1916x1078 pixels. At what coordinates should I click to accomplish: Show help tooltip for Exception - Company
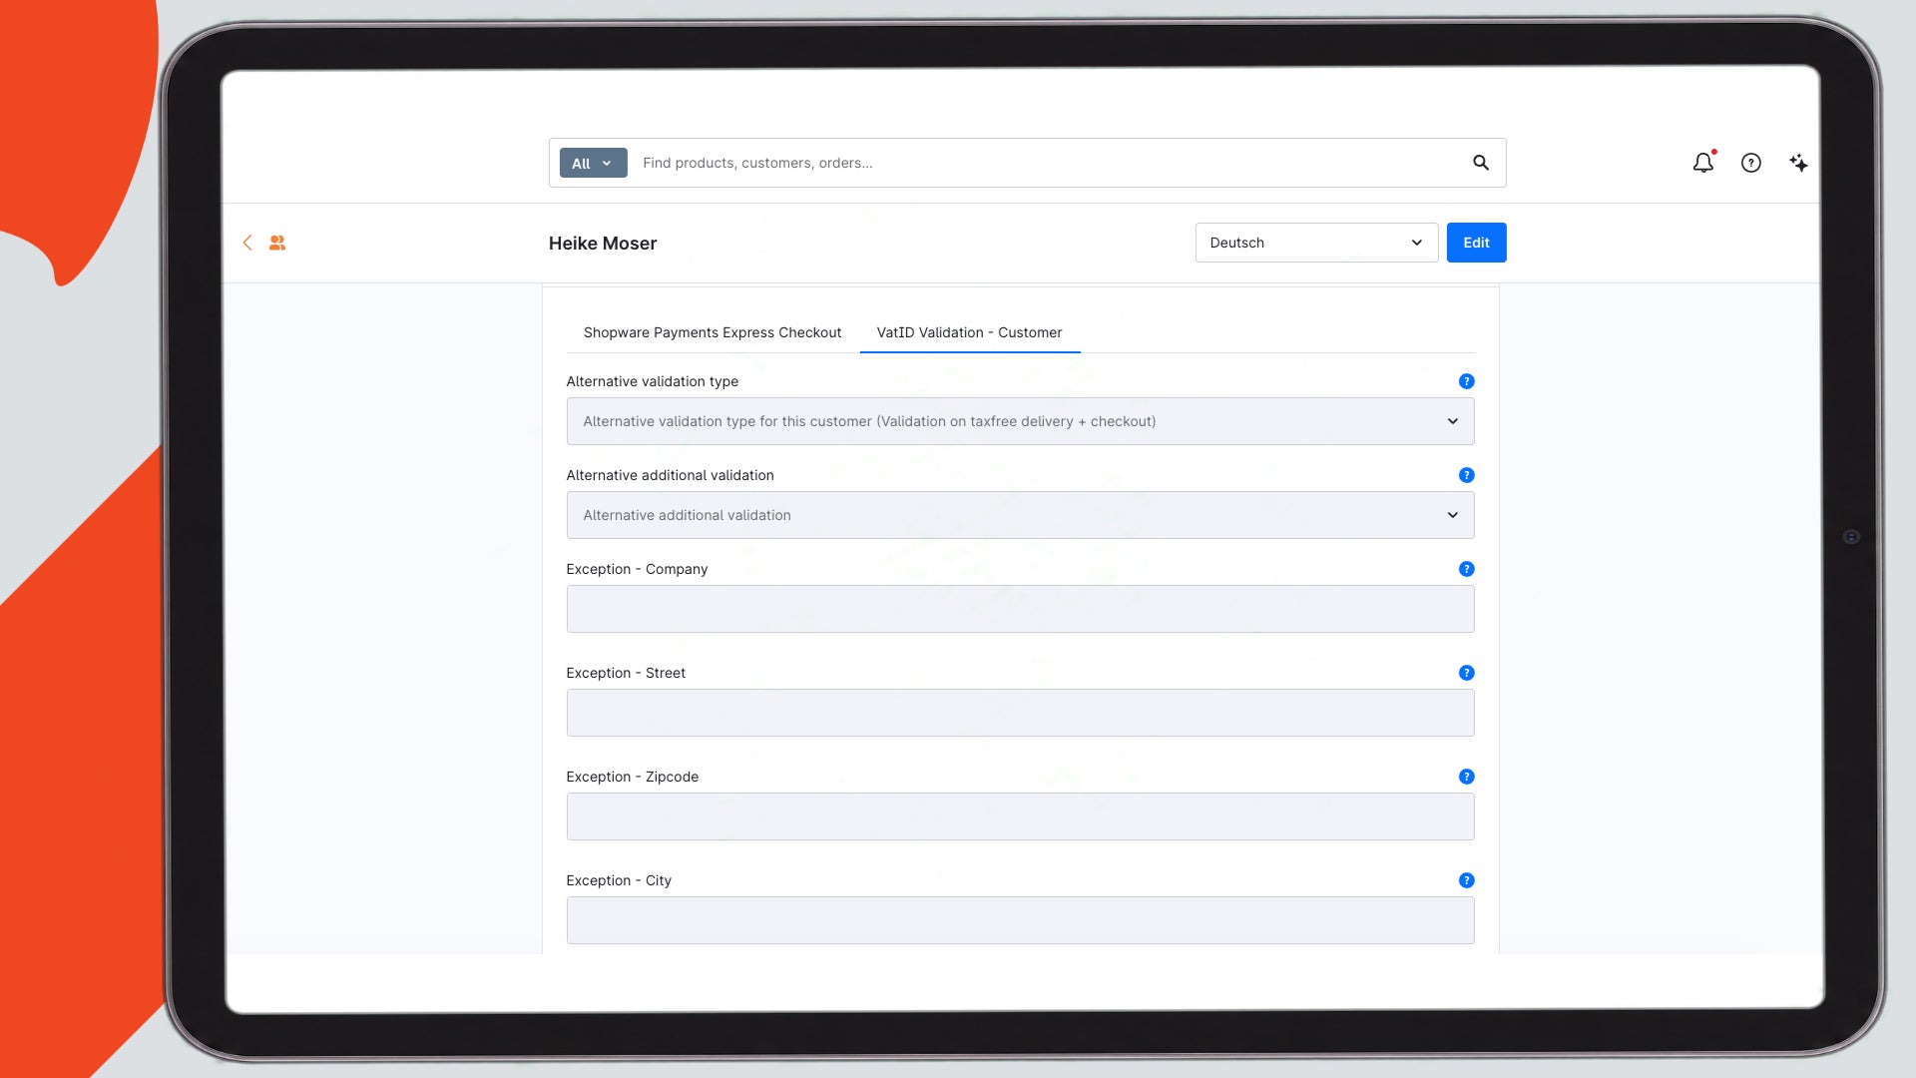[1466, 569]
